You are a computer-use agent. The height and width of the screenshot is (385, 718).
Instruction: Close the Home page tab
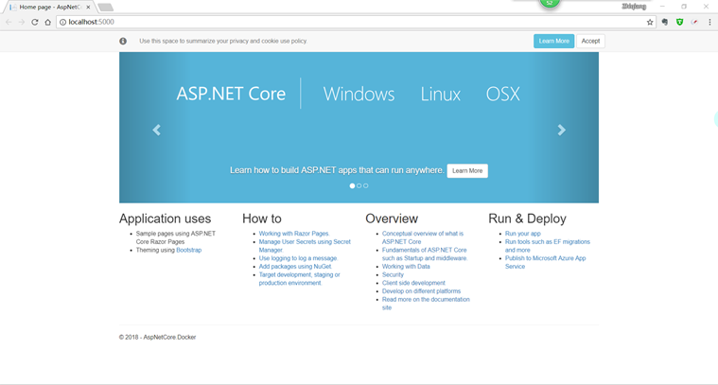click(88, 8)
